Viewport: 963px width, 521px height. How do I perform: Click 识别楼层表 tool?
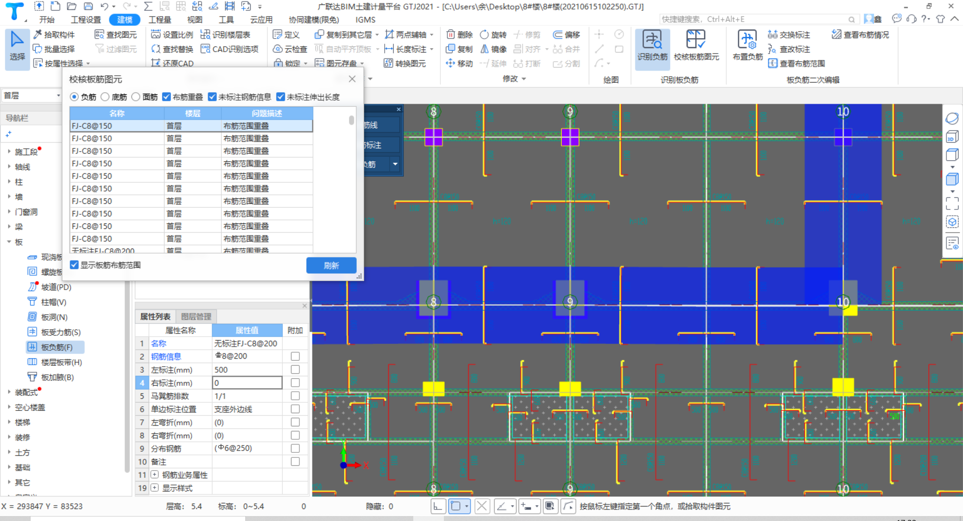pos(225,35)
